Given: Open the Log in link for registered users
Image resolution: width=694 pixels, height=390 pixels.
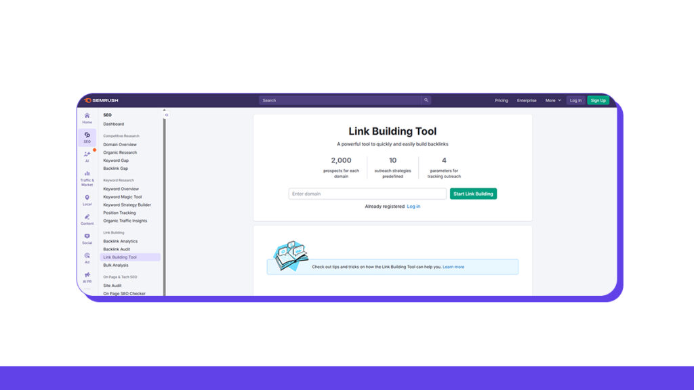Looking at the screenshot, I should (x=413, y=206).
